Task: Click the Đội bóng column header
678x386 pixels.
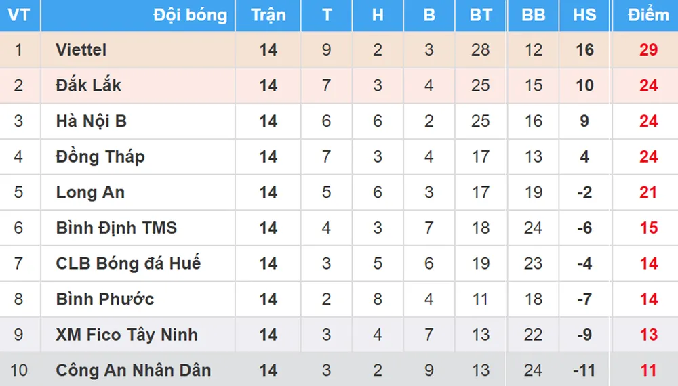Action: (190, 15)
